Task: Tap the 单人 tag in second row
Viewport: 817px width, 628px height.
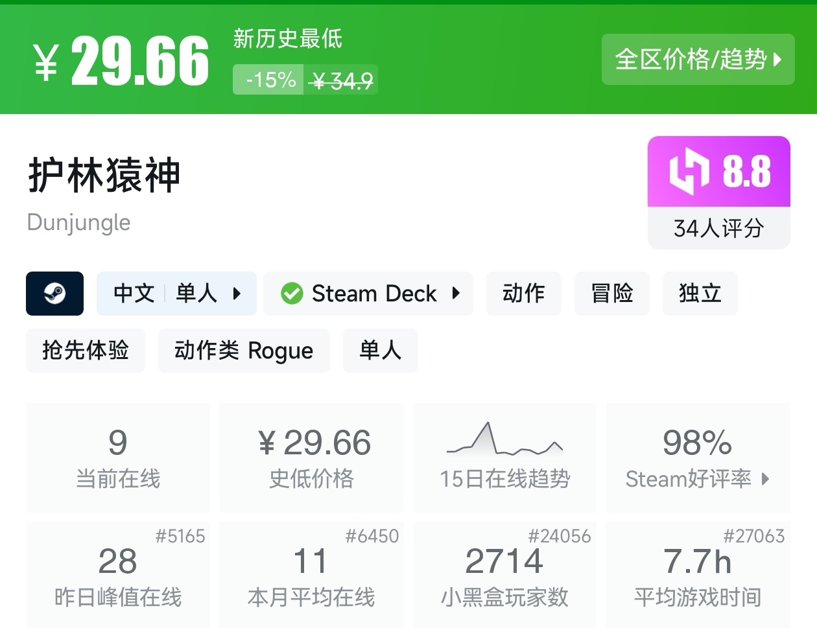Action: [x=380, y=351]
